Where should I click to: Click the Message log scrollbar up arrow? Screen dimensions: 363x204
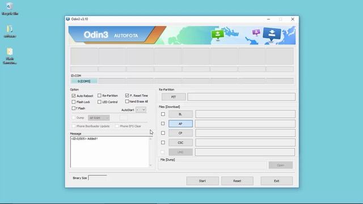coord(150,139)
